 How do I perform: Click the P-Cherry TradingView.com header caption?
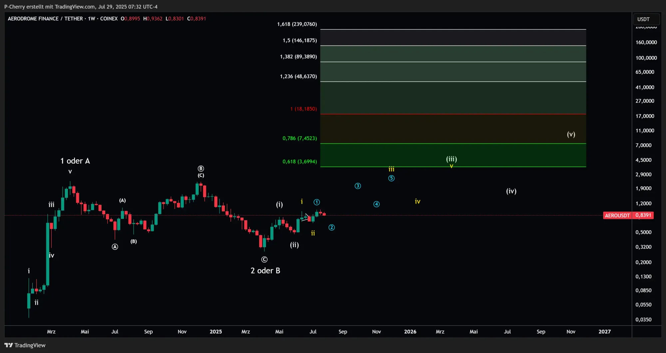point(81,7)
